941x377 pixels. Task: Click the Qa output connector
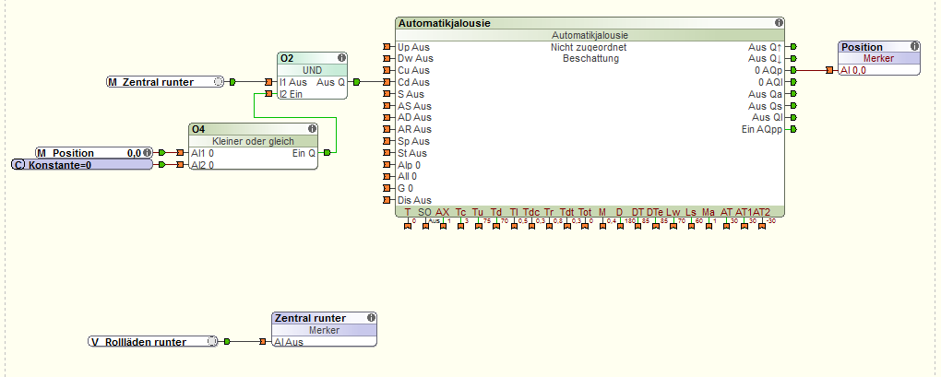click(793, 94)
